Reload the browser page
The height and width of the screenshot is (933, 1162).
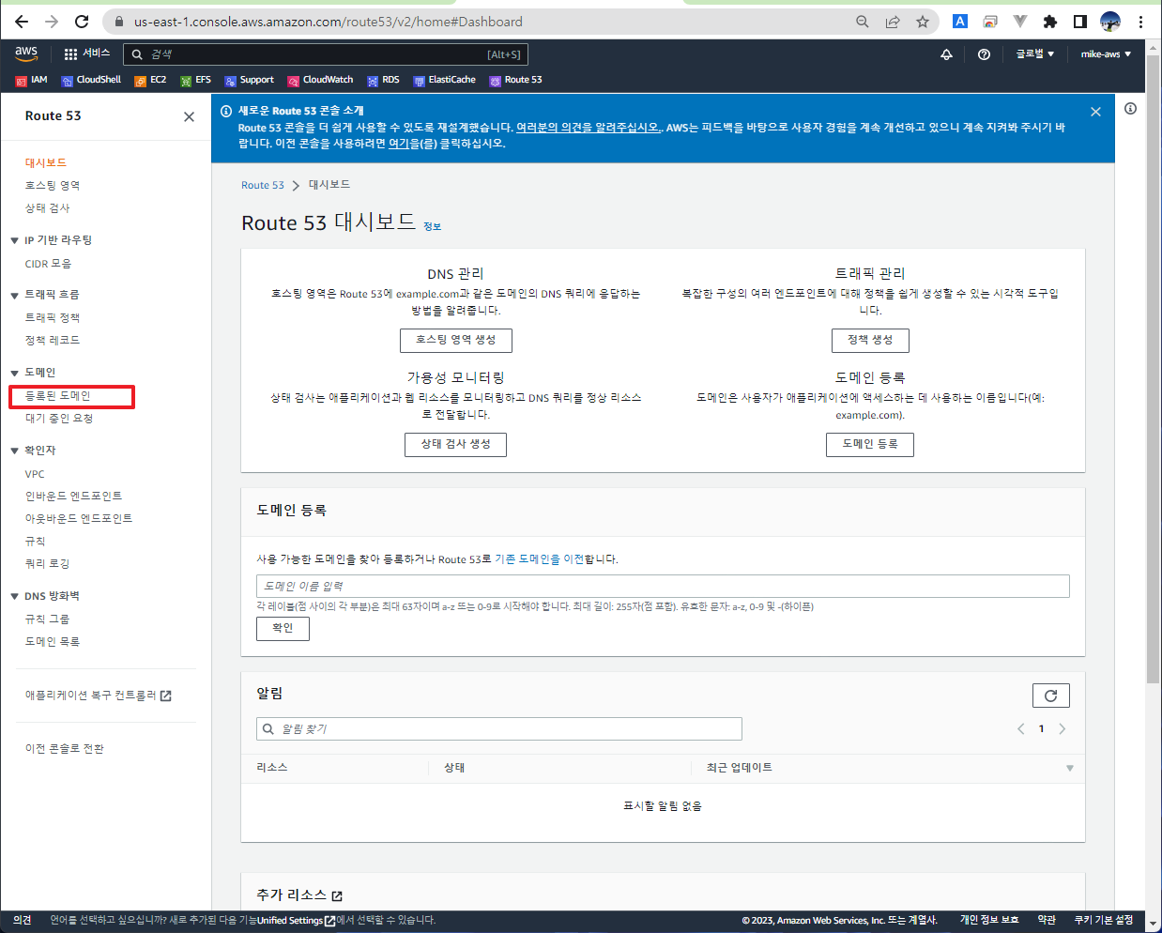[x=82, y=22]
